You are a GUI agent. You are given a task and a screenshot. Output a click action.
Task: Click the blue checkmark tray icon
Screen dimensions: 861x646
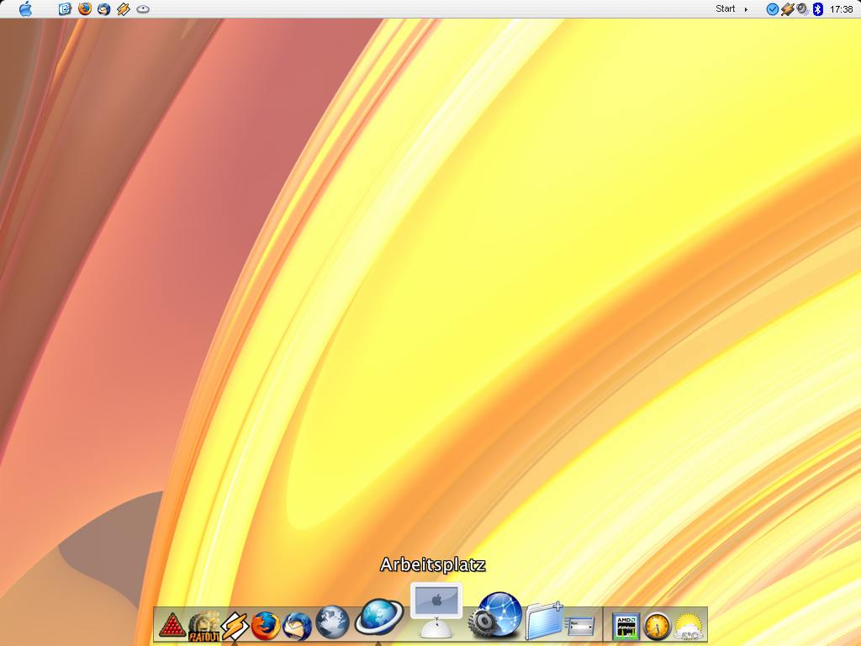[x=772, y=9]
